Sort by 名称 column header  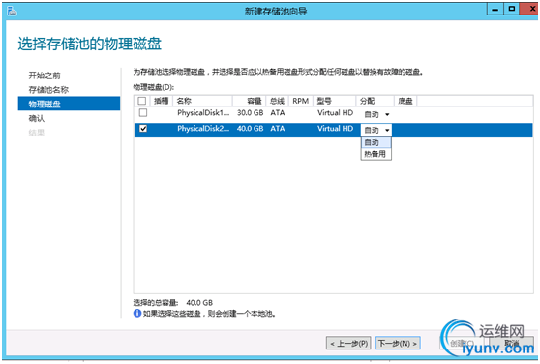pyautogui.click(x=202, y=101)
